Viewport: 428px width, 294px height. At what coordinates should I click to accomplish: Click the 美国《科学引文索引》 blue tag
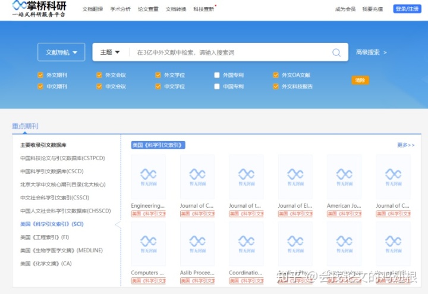tap(158, 145)
